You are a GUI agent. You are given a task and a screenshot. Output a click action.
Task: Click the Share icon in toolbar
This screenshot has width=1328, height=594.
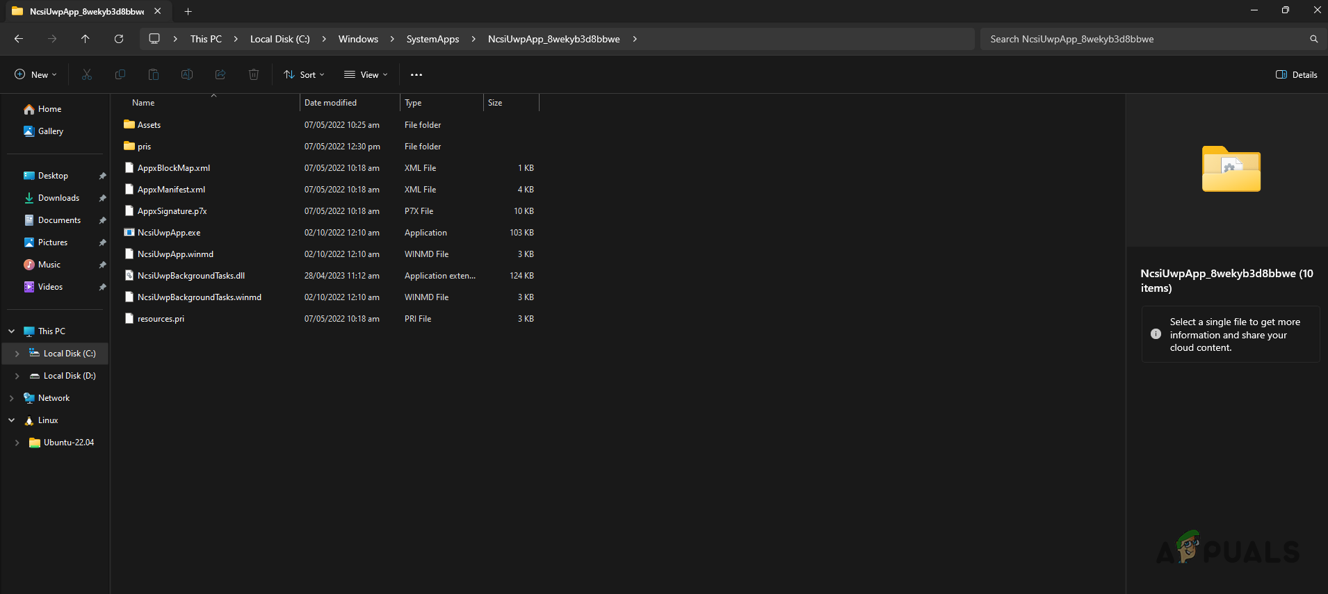220,74
